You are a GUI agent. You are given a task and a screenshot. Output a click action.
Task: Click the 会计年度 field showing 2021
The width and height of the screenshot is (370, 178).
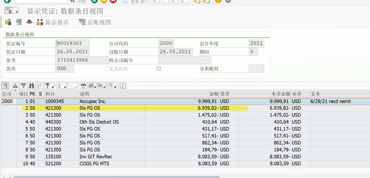click(x=256, y=43)
